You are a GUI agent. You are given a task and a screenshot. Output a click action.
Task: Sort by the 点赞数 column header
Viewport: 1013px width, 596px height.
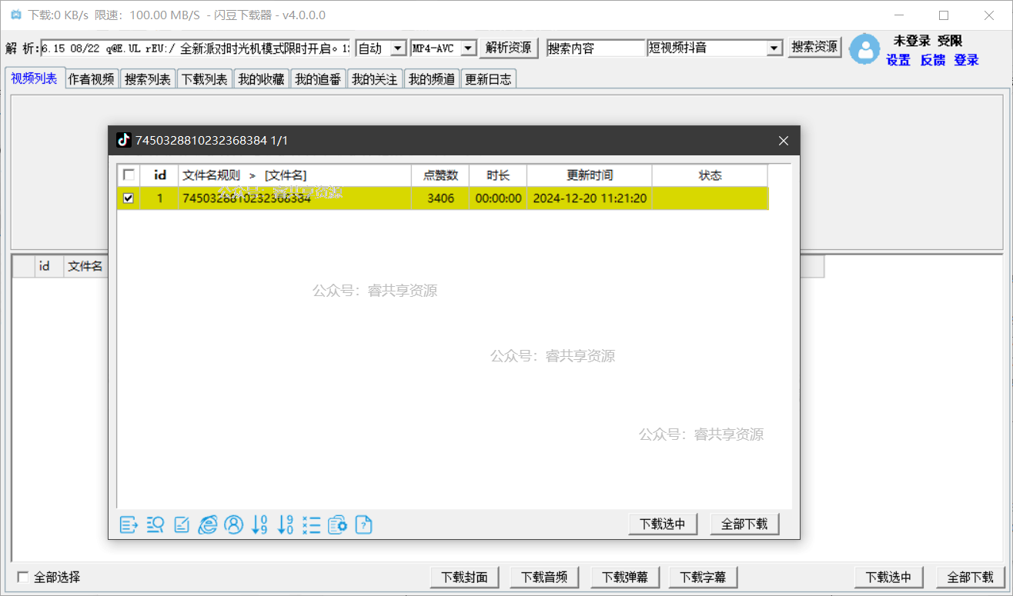pyautogui.click(x=440, y=175)
